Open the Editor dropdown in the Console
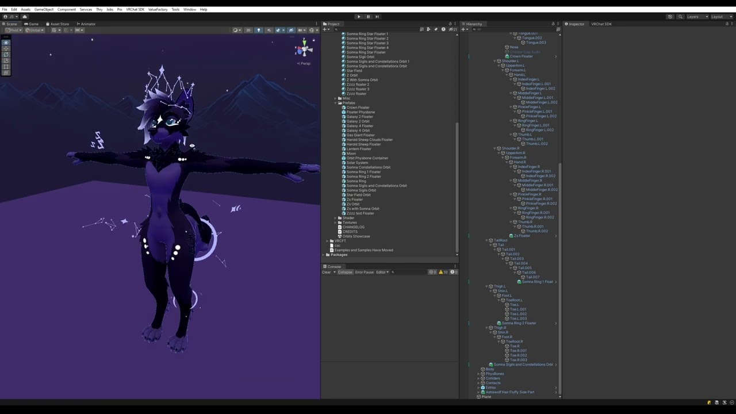 [382, 272]
